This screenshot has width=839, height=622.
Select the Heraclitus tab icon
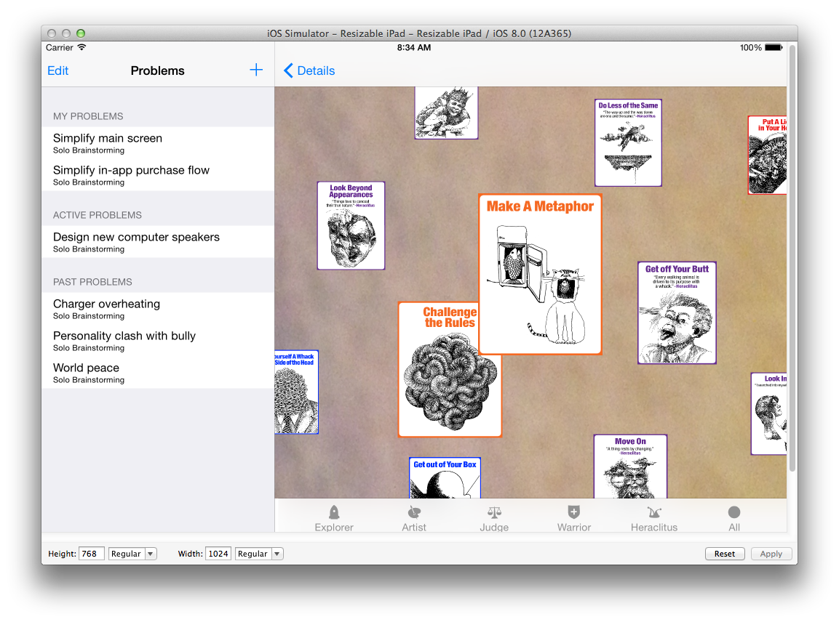tap(654, 512)
